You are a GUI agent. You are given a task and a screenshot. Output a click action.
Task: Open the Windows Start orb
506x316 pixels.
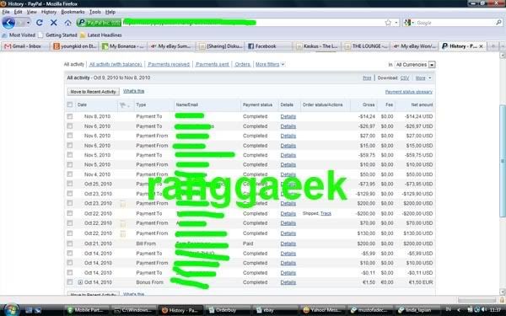pos(12,310)
